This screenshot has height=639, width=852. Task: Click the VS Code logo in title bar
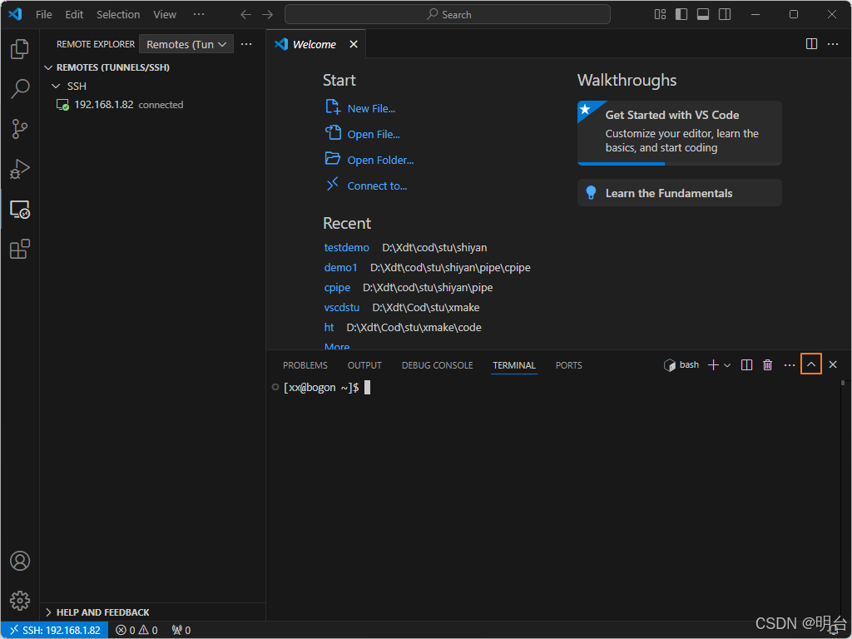click(x=15, y=14)
